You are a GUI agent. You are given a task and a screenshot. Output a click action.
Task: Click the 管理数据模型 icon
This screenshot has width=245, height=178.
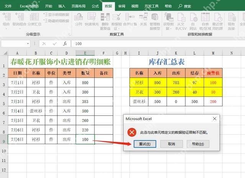155,17
